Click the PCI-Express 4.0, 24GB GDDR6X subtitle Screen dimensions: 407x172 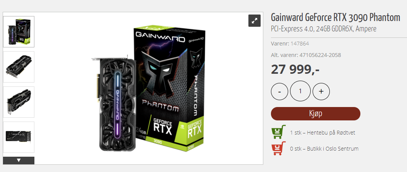click(x=323, y=29)
